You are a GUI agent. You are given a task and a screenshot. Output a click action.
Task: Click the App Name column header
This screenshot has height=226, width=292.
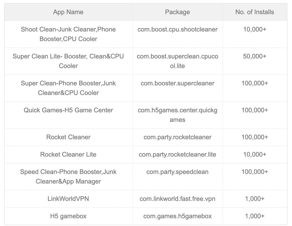click(x=68, y=12)
